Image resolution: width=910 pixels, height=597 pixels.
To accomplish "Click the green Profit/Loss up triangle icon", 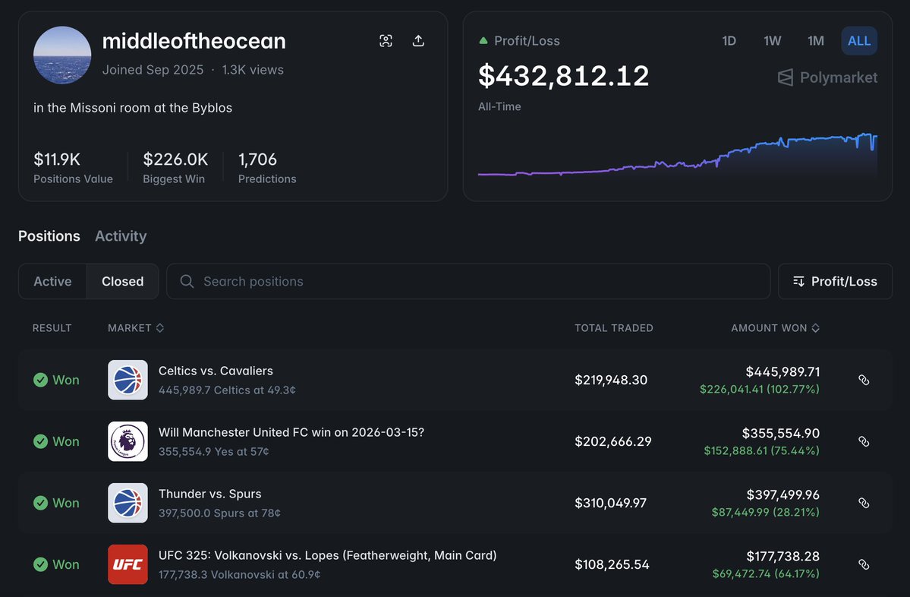I will tap(483, 41).
